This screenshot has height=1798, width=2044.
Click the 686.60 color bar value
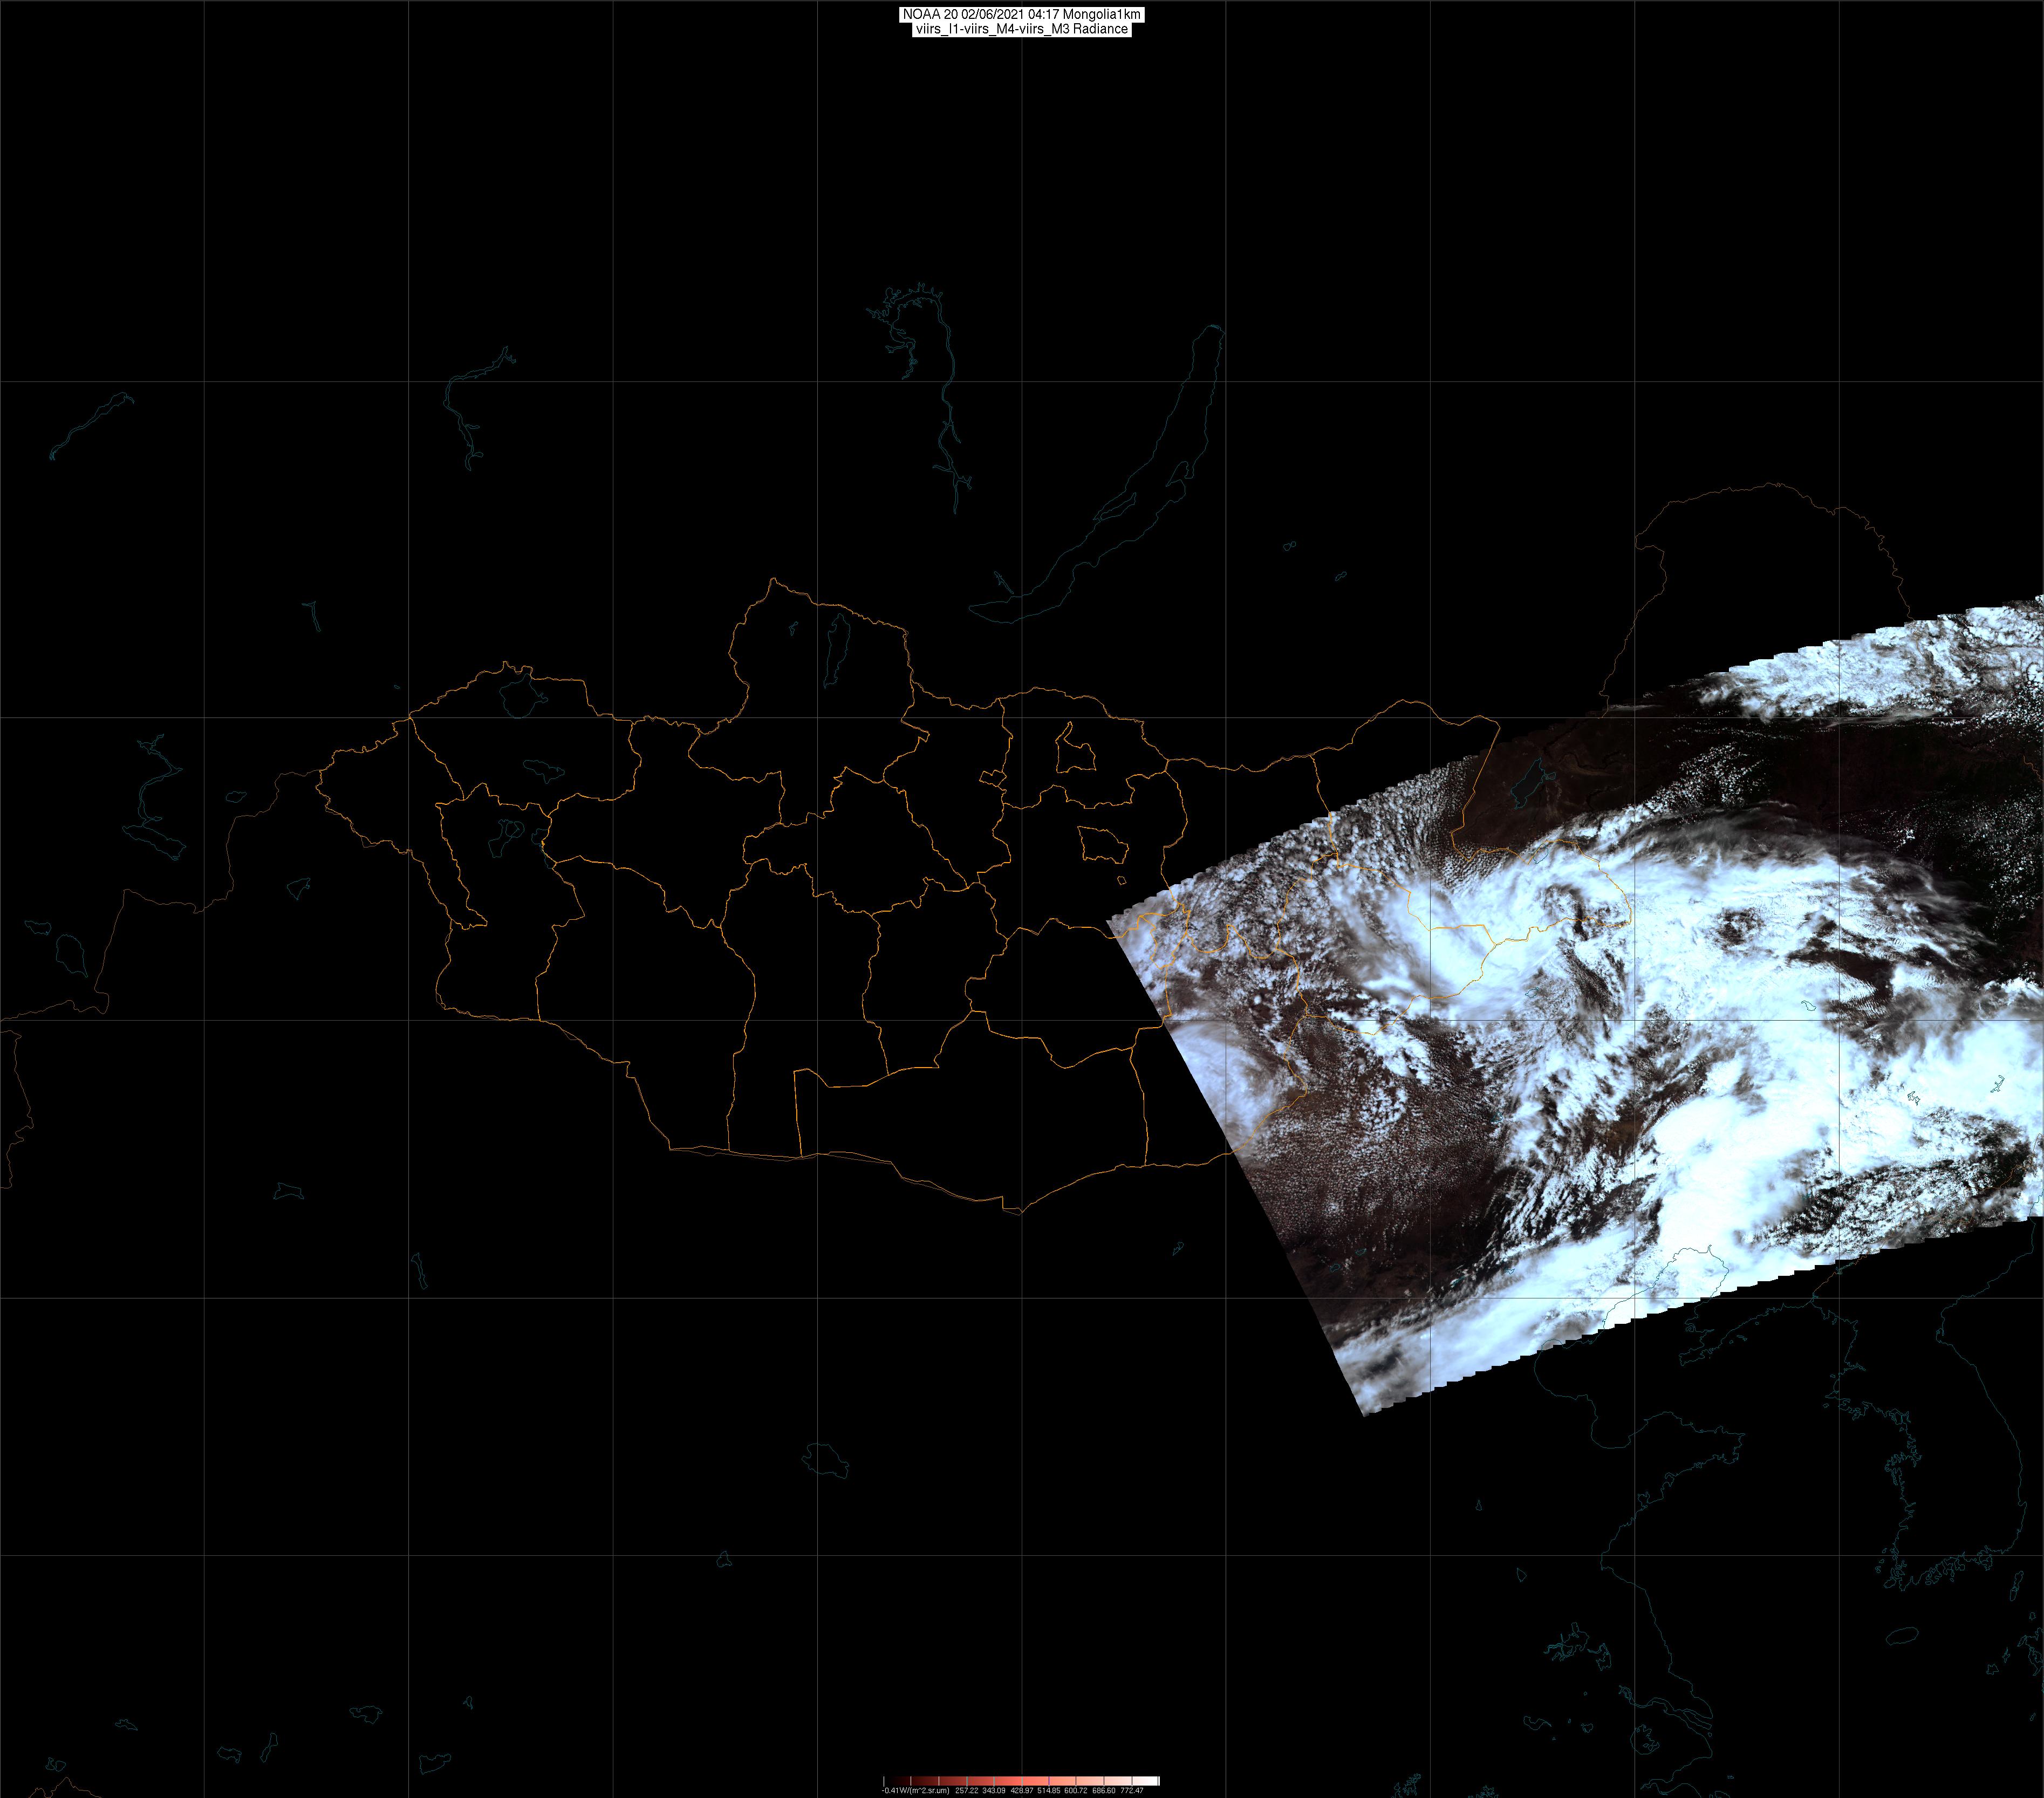click(x=1104, y=1791)
